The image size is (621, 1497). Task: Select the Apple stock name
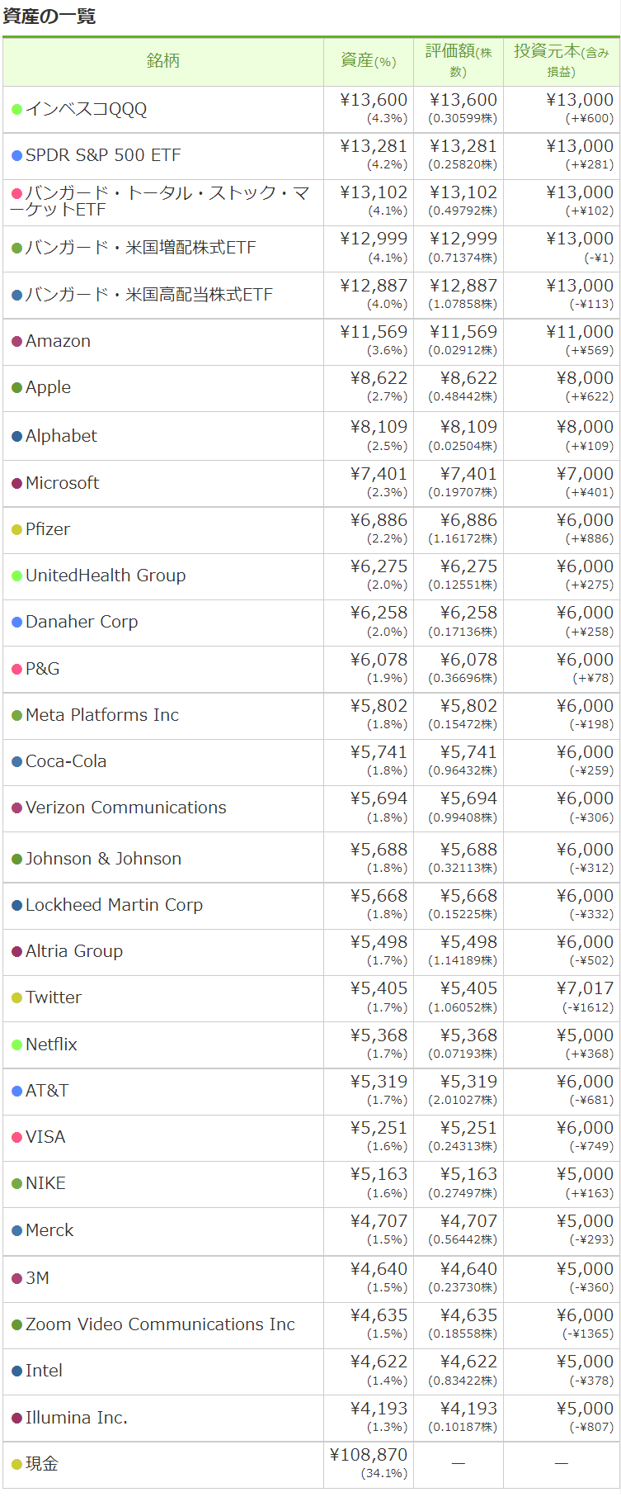tap(48, 387)
